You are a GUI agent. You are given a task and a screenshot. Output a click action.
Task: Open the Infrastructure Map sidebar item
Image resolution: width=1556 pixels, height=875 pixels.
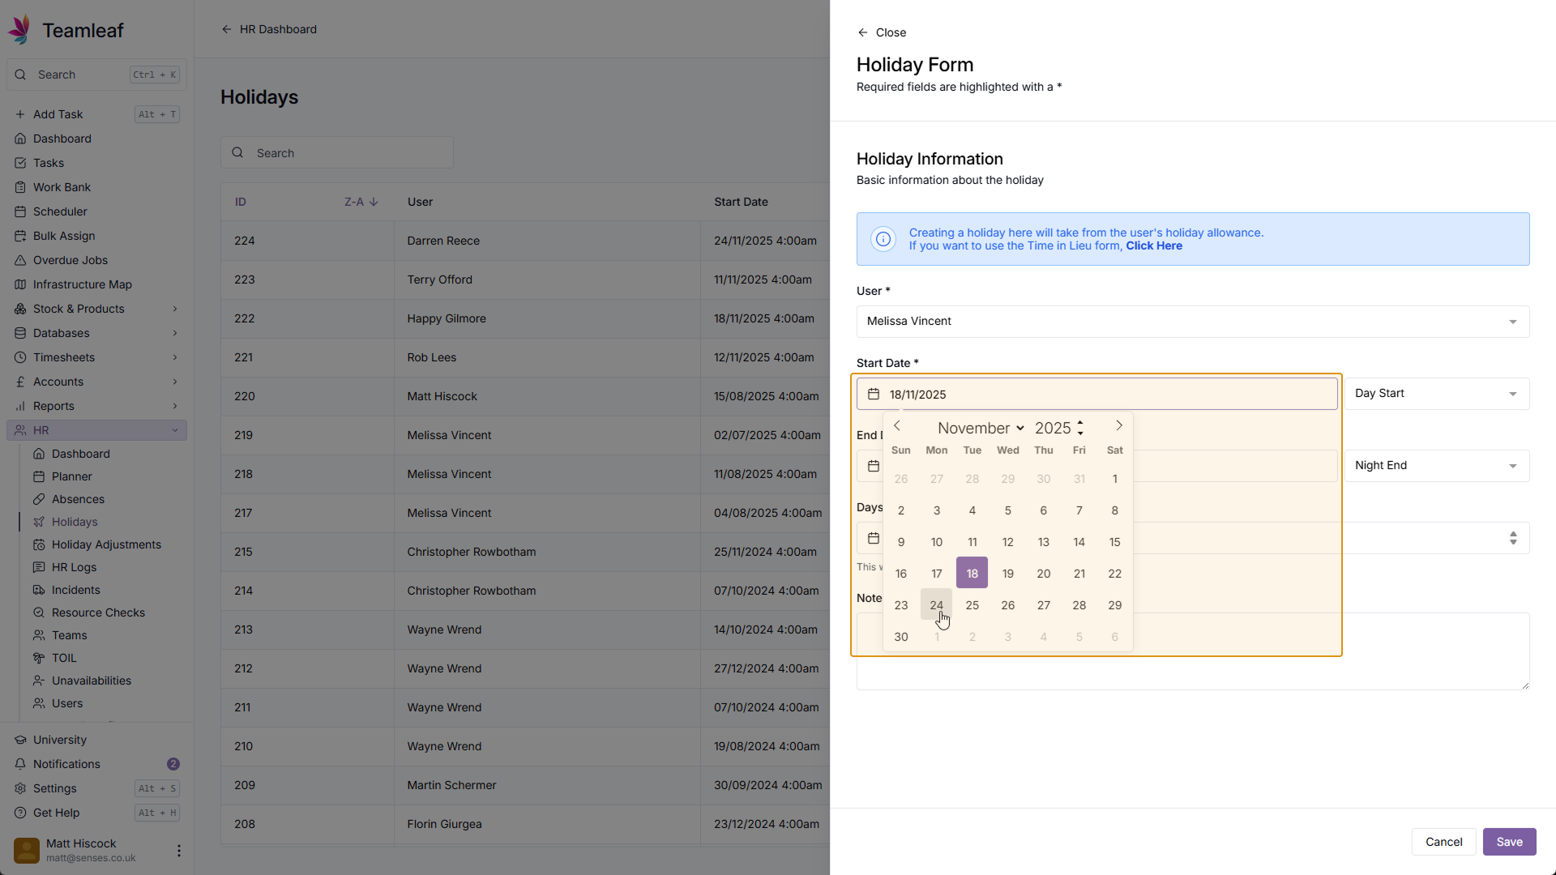point(82,284)
